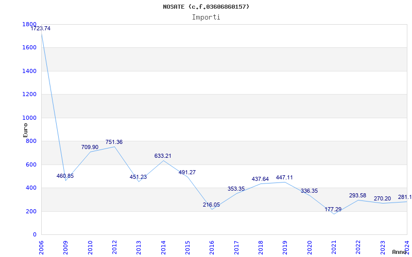Click the 0 y-axis tick label
412x257 pixels.
point(35,235)
